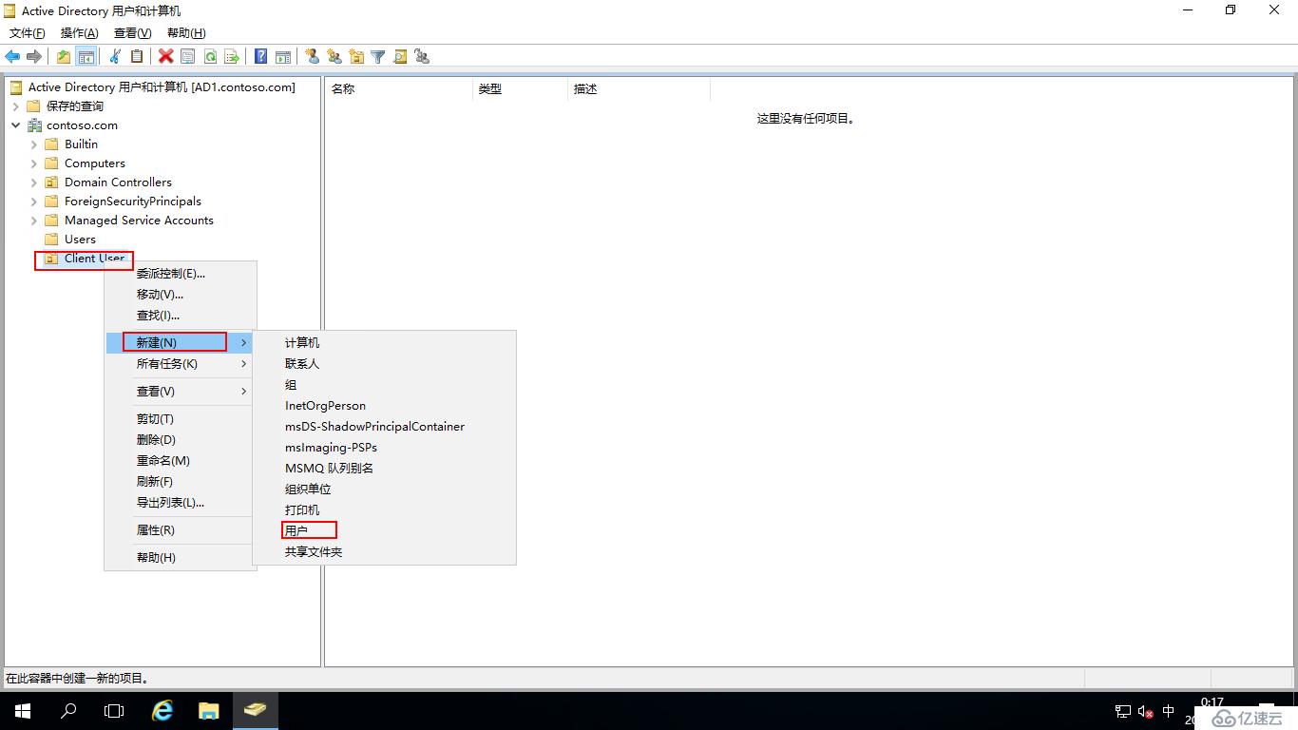Click the blue Back arrow in toolbar
Viewport: 1298px width, 730px height.
point(12,56)
